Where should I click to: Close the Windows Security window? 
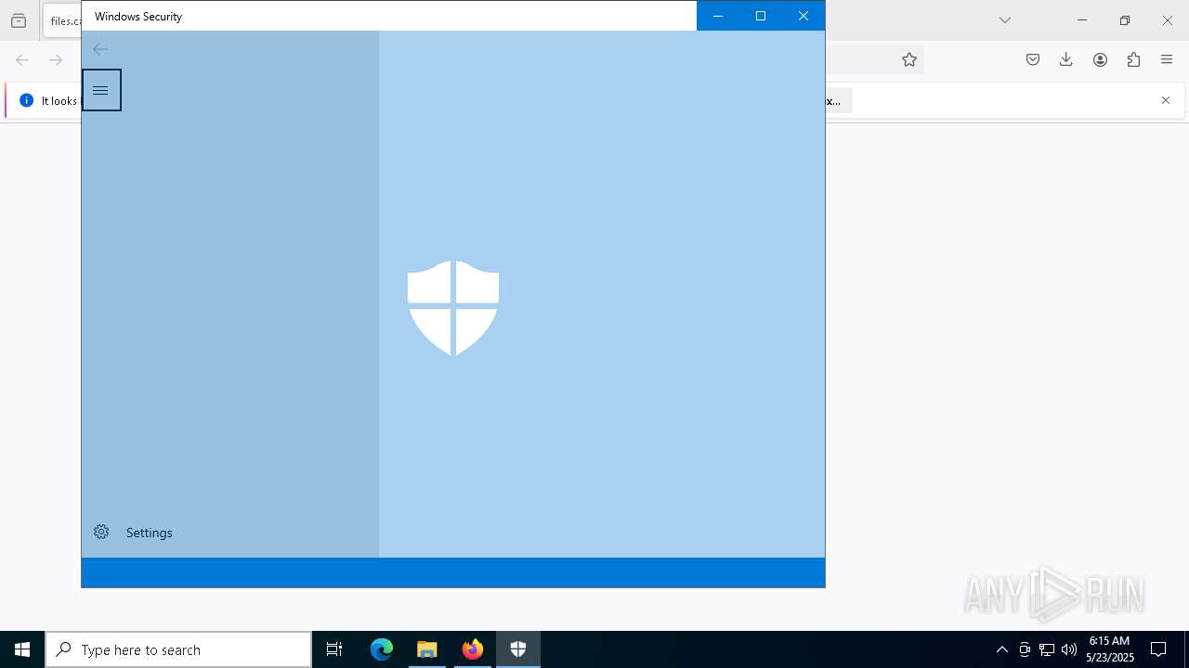804,16
